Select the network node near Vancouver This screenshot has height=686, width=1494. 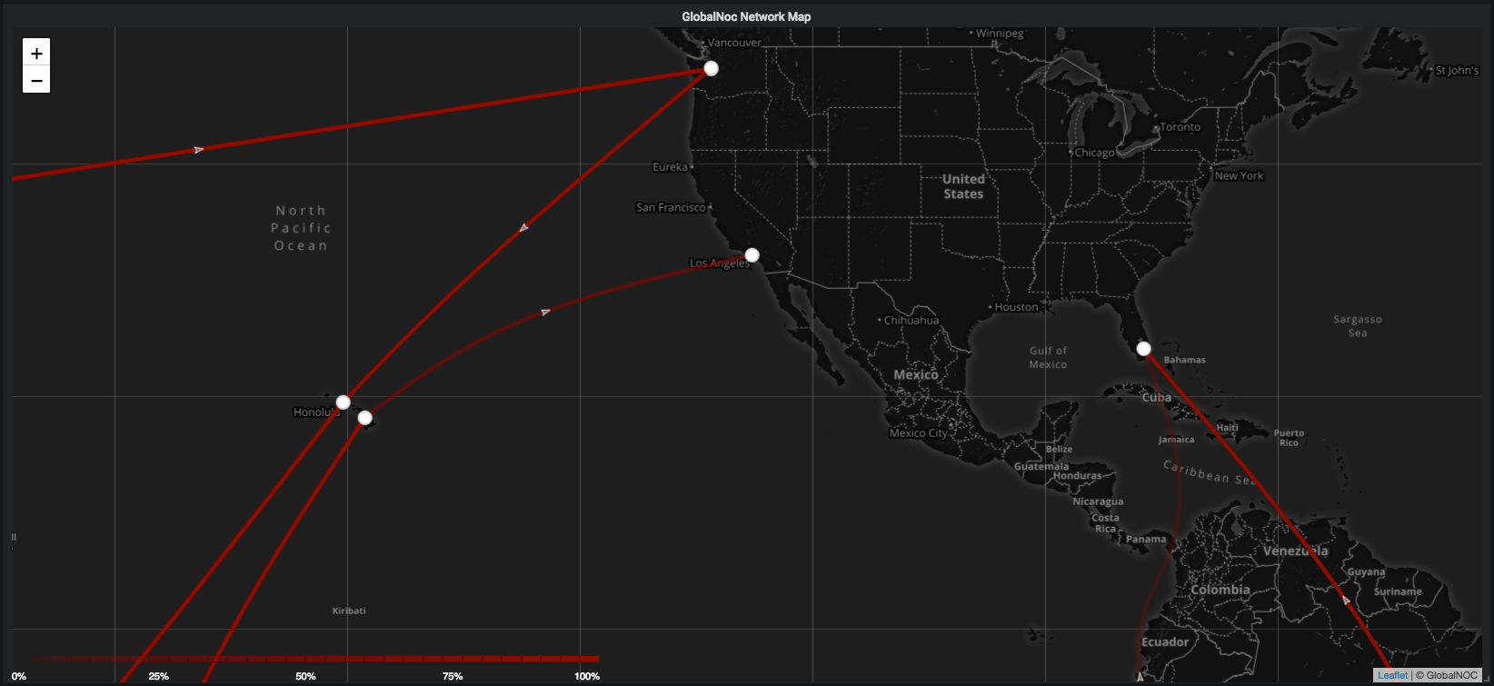[712, 68]
